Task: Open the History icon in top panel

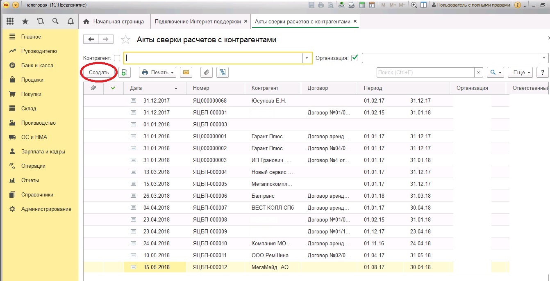Action: tap(40, 21)
